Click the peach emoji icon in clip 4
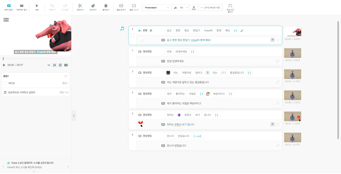Image resolution: width=341 pixels, height=174 pixels. coord(208,94)
